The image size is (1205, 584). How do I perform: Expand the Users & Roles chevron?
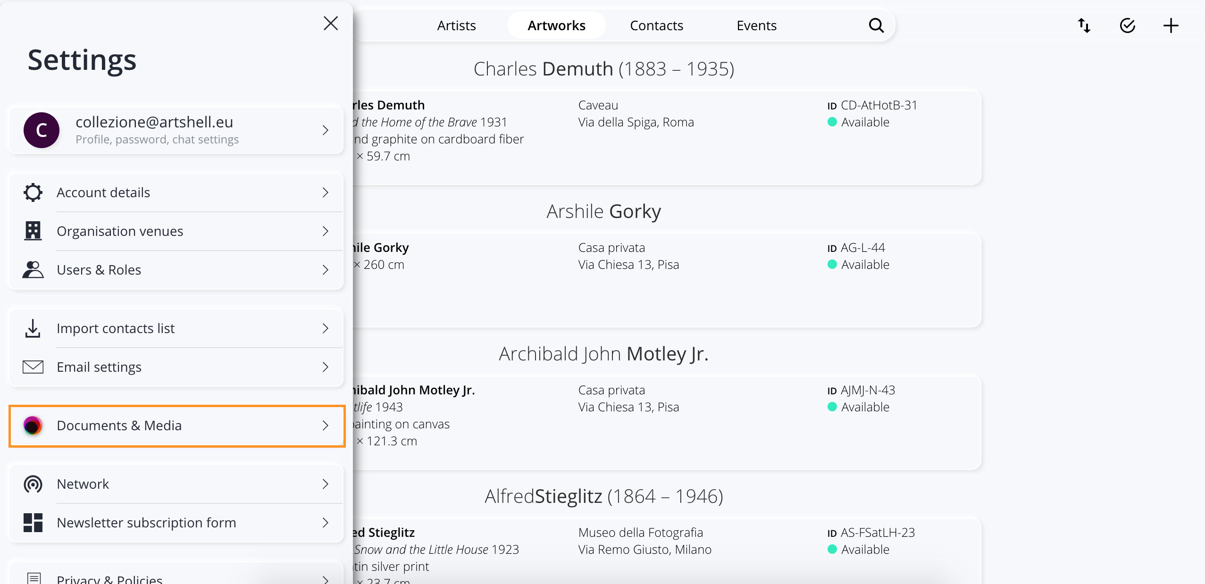(x=326, y=270)
